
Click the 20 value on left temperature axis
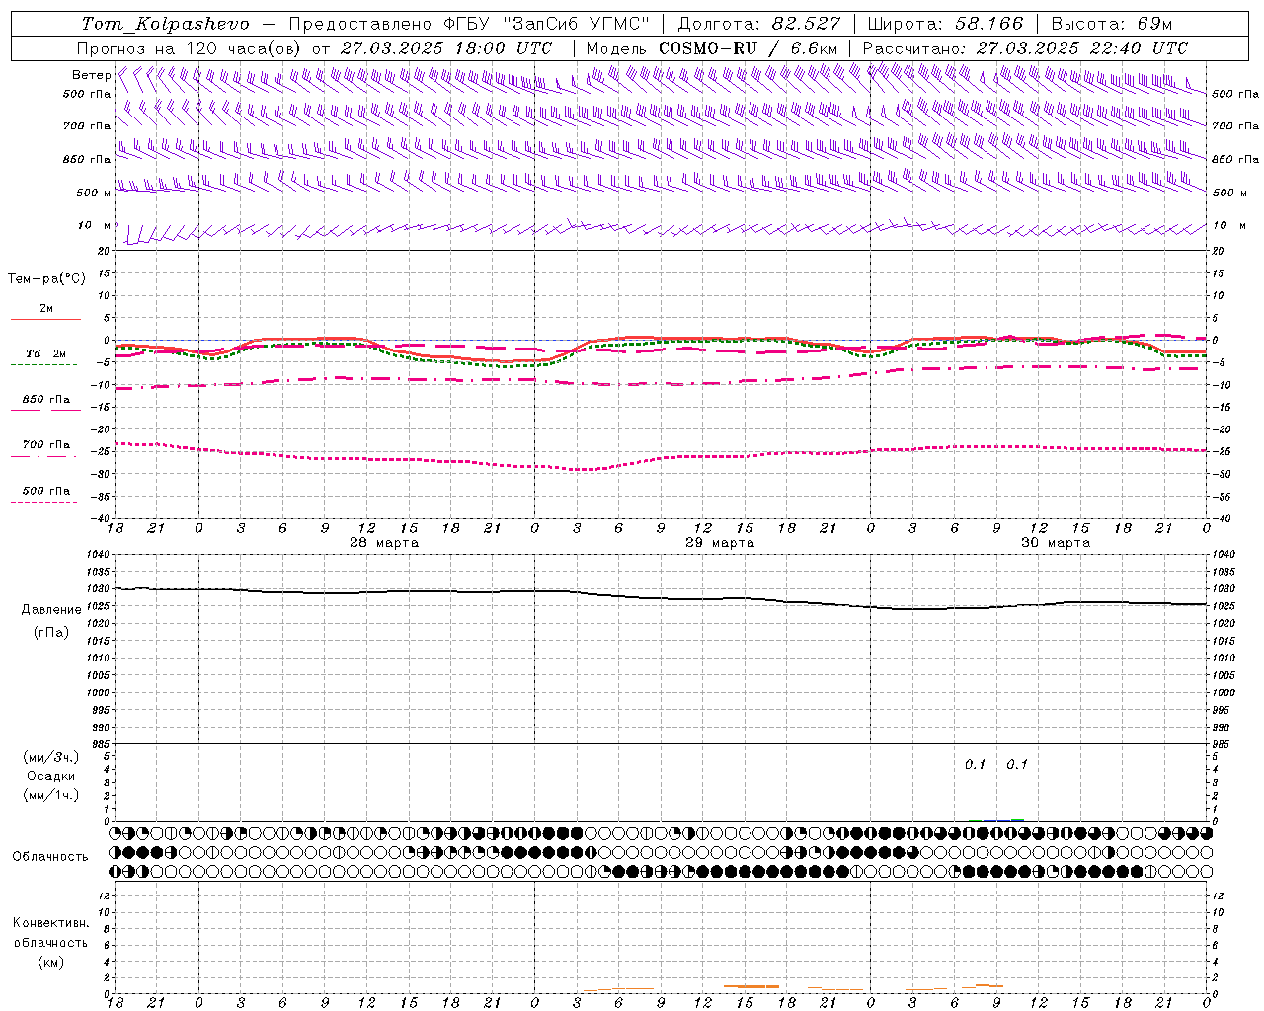click(x=104, y=251)
